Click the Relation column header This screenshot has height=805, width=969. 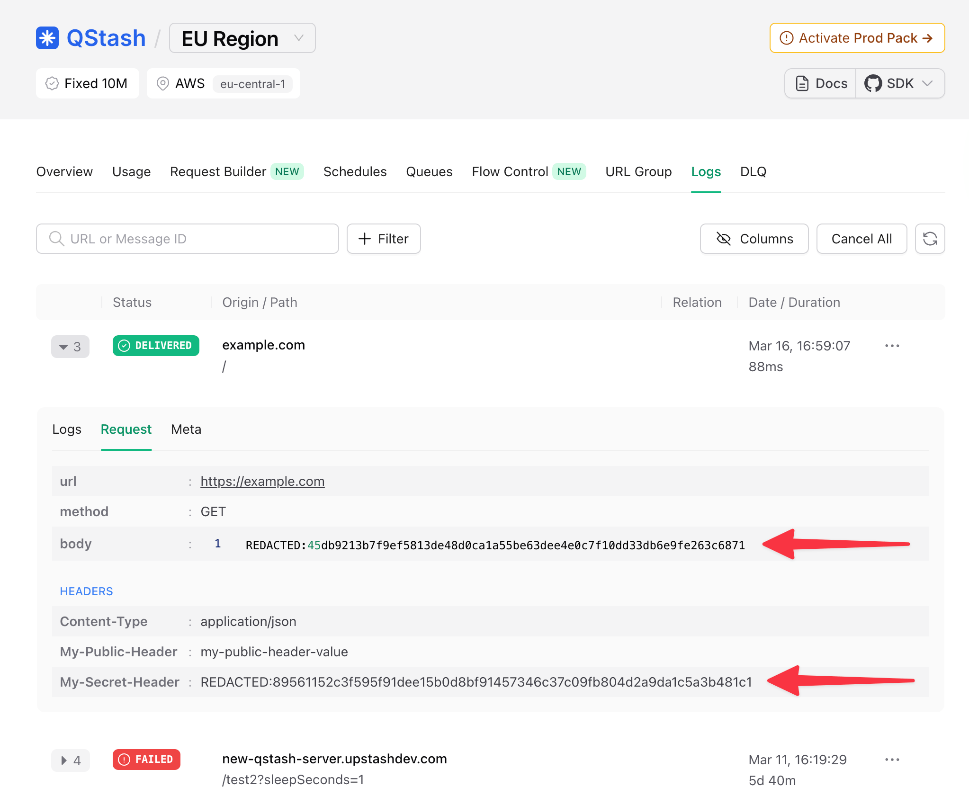click(697, 302)
